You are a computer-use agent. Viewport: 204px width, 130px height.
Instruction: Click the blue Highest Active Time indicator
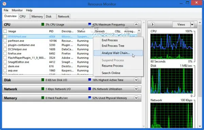(x=89, y=80)
